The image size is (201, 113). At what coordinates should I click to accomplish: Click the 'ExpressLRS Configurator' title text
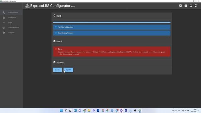coord(50,6)
